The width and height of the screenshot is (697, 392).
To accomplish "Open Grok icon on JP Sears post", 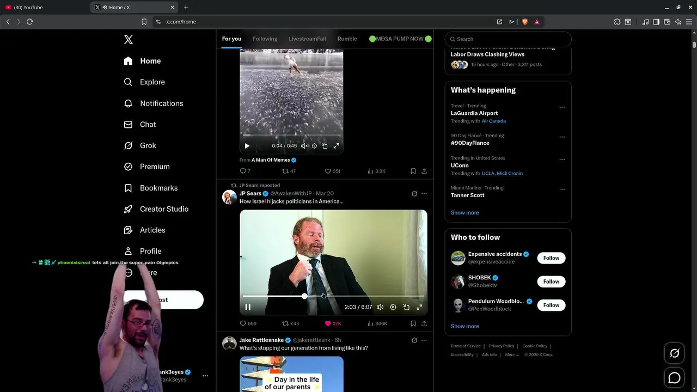I will pyautogui.click(x=414, y=194).
